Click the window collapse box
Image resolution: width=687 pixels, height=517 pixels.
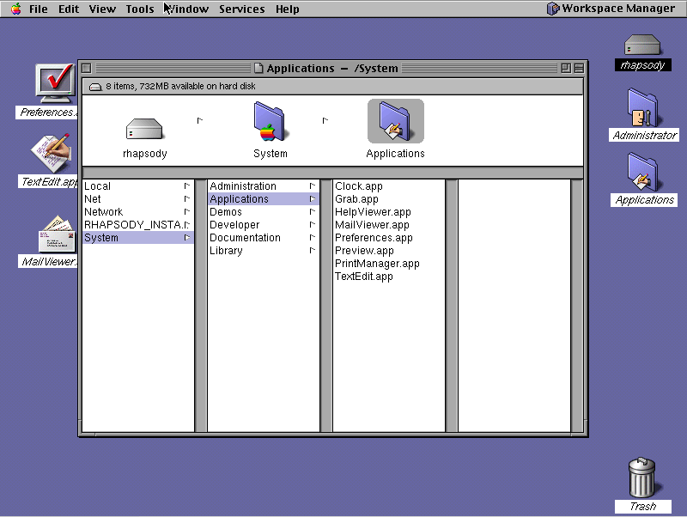coord(579,68)
